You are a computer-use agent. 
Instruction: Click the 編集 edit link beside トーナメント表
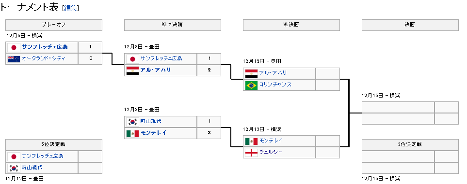(x=71, y=8)
